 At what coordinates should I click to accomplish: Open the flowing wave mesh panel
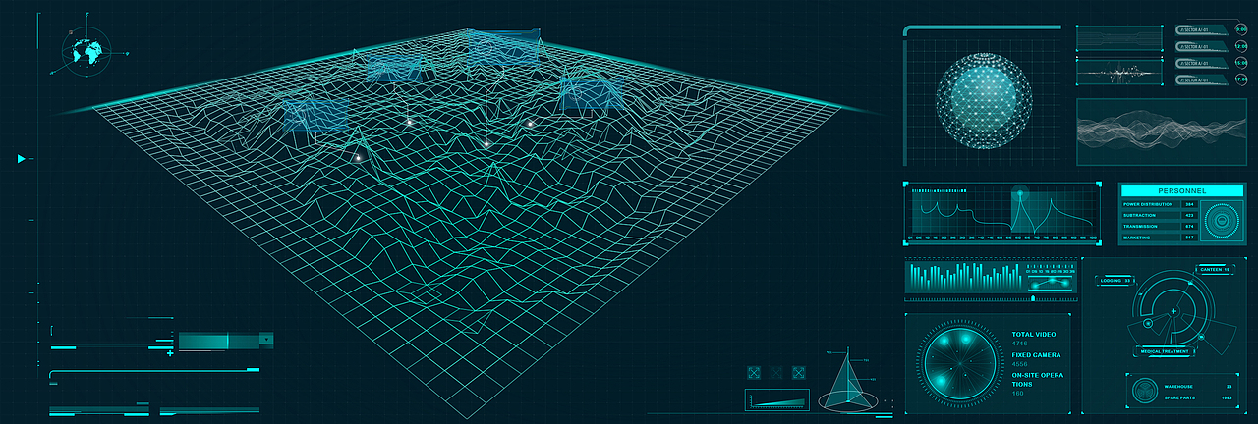tap(1161, 132)
